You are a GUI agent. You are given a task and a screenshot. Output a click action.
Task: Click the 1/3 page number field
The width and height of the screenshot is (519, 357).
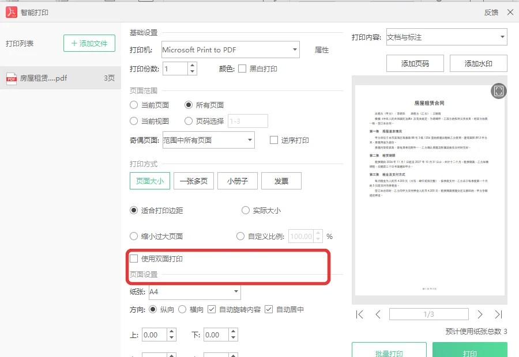pos(429,314)
